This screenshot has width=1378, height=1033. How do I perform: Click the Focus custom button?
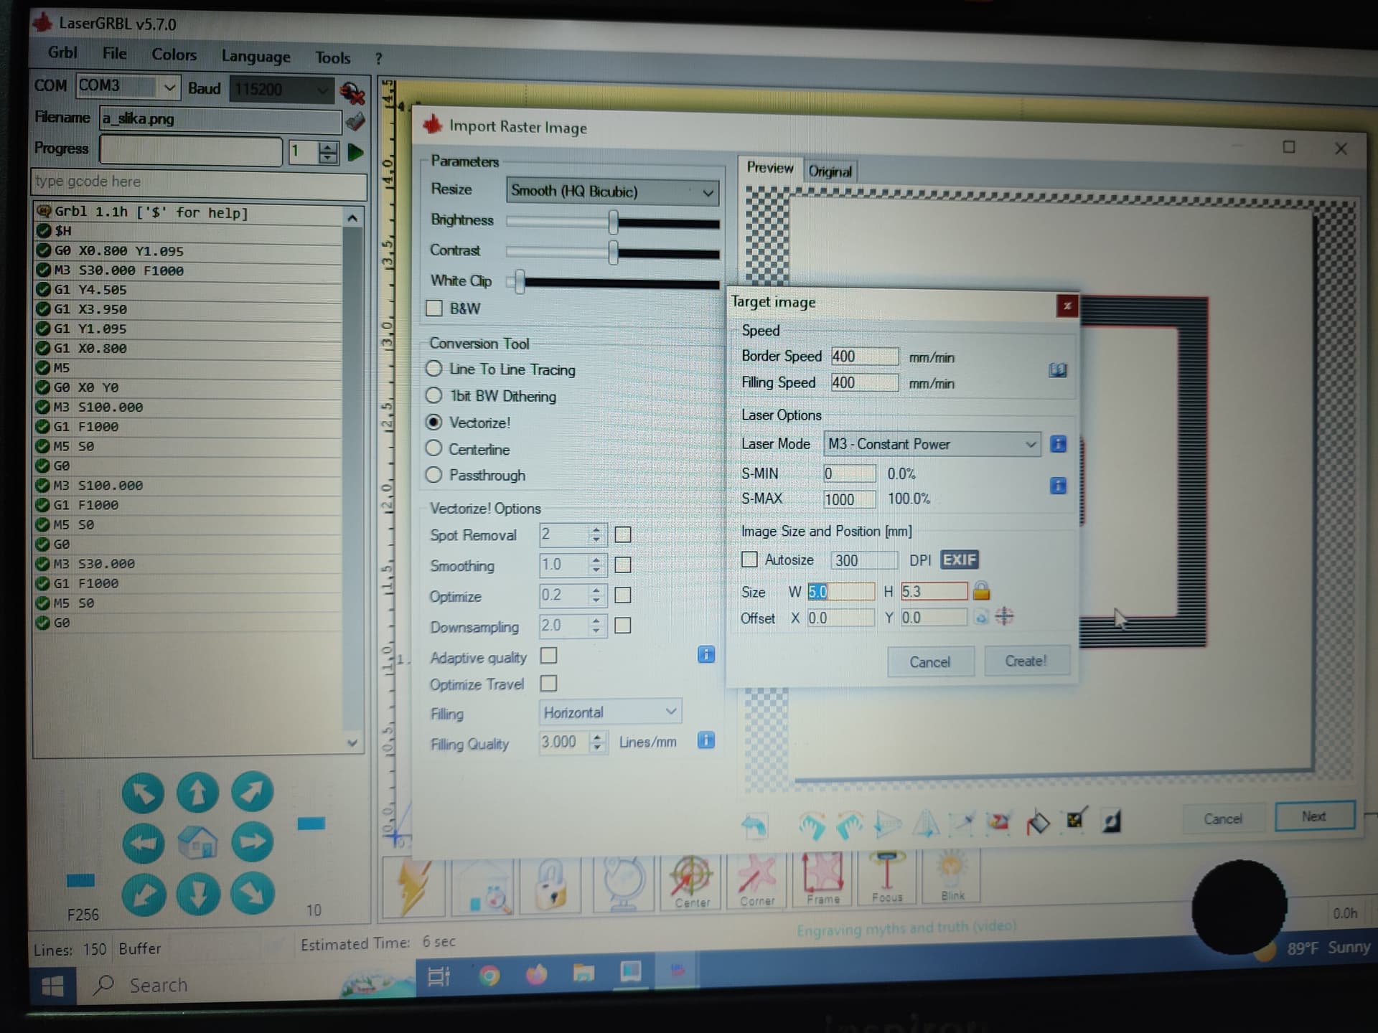click(887, 878)
